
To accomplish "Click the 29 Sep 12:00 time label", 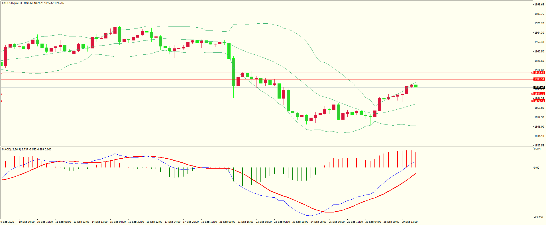I will click(409, 222).
